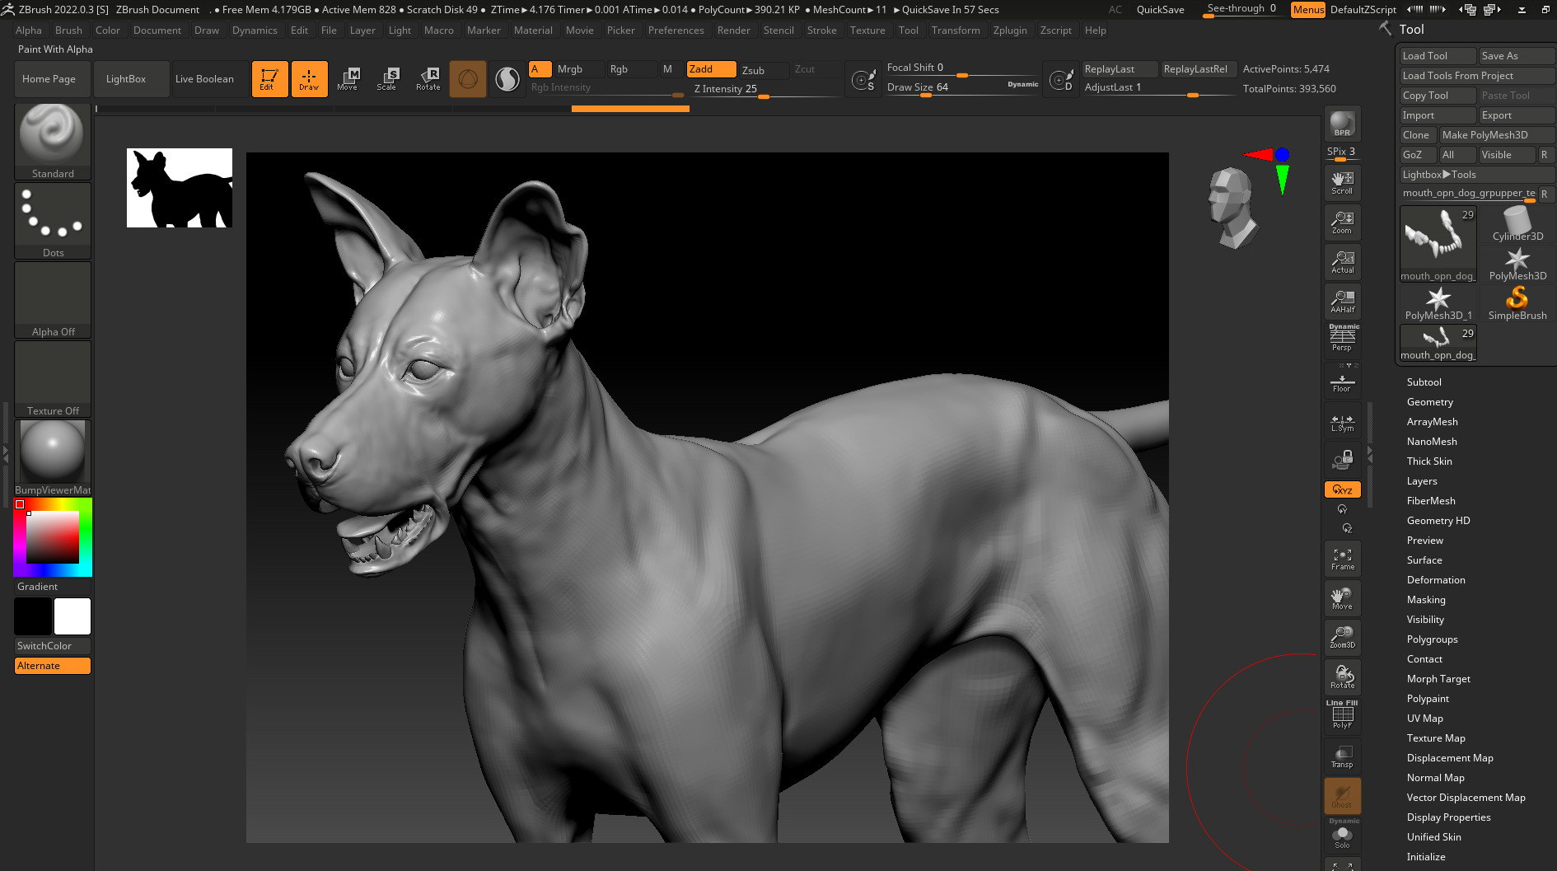The width and height of the screenshot is (1557, 871).
Task: Click the Scroll canvas icon
Action: click(1342, 183)
